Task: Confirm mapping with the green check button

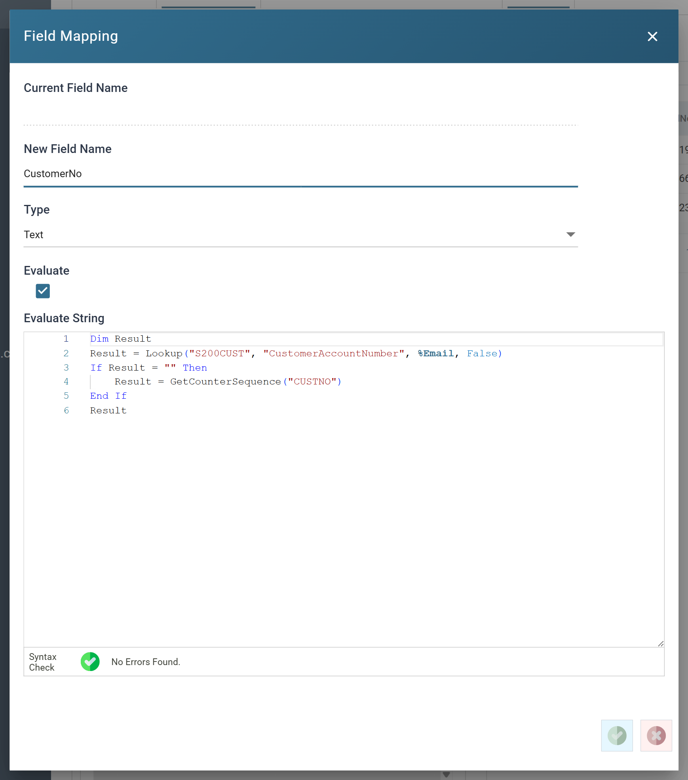Action: tap(617, 736)
